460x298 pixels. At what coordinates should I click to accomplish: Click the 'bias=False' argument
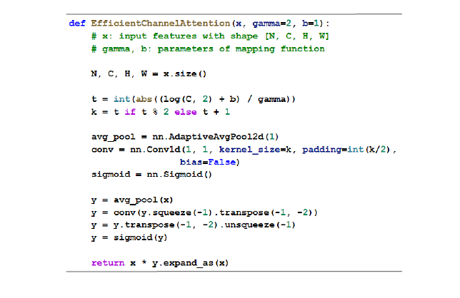click(208, 162)
